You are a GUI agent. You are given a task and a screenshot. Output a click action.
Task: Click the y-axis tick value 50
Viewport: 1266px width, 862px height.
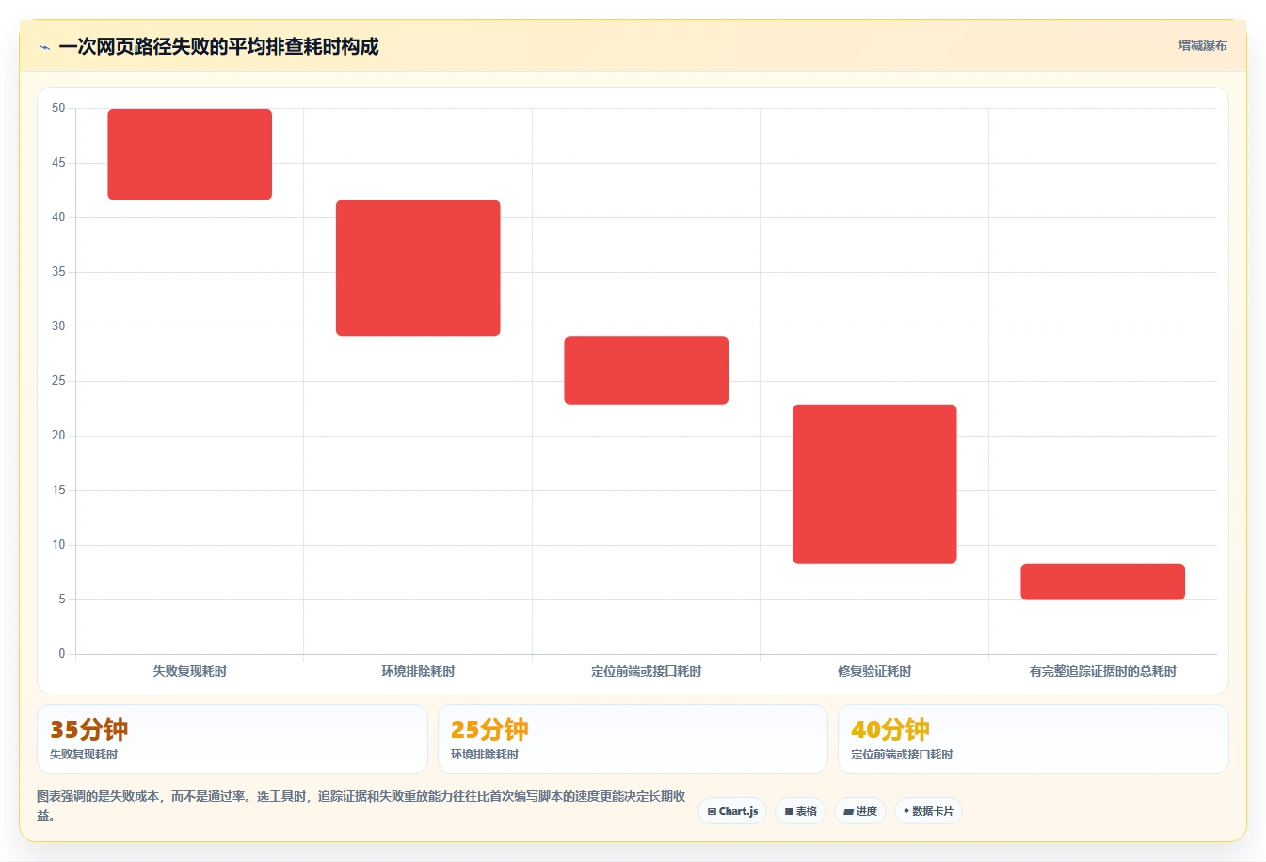pos(58,108)
